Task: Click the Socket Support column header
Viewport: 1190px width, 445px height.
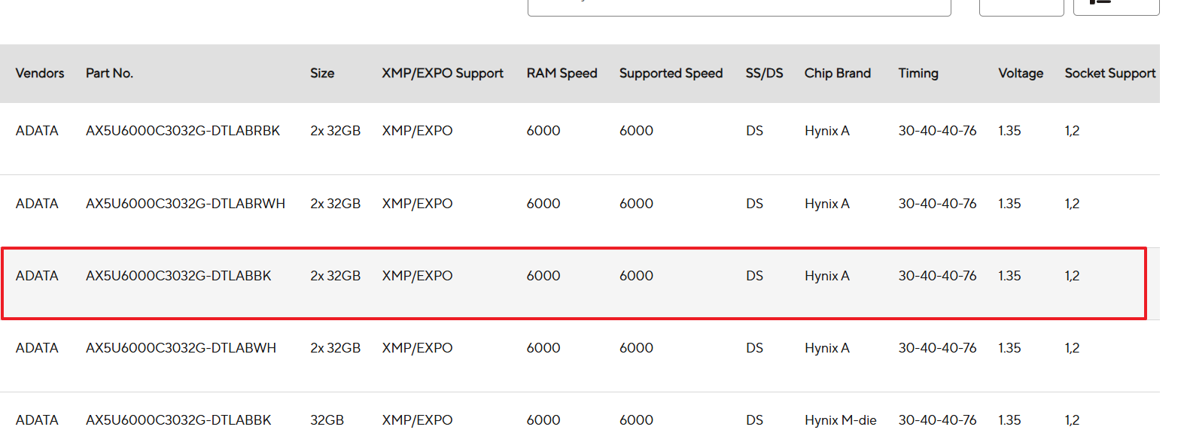Action: [x=1110, y=73]
